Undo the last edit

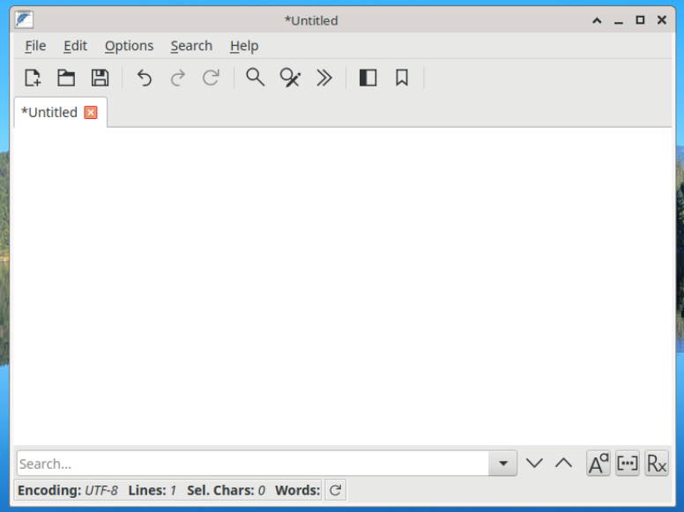point(144,78)
